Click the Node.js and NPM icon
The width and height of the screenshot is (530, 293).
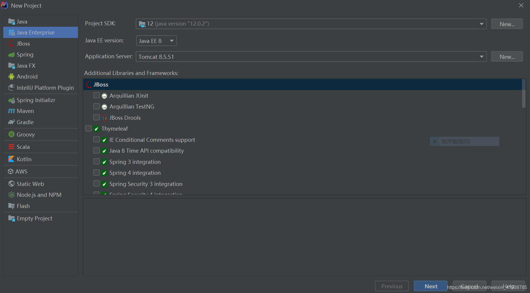click(11, 195)
